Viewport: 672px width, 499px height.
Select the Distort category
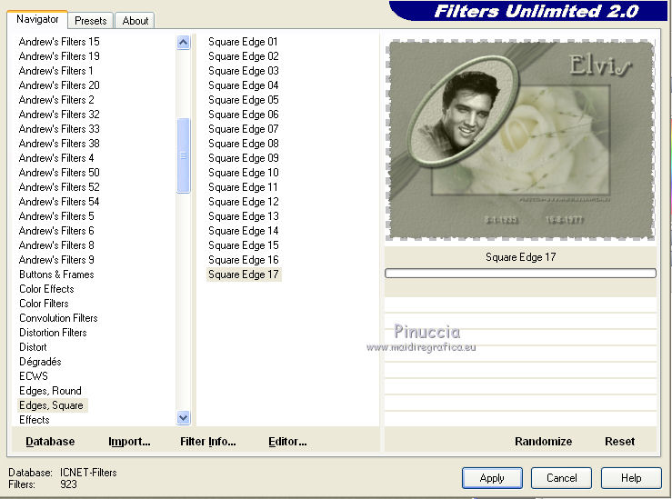33,347
